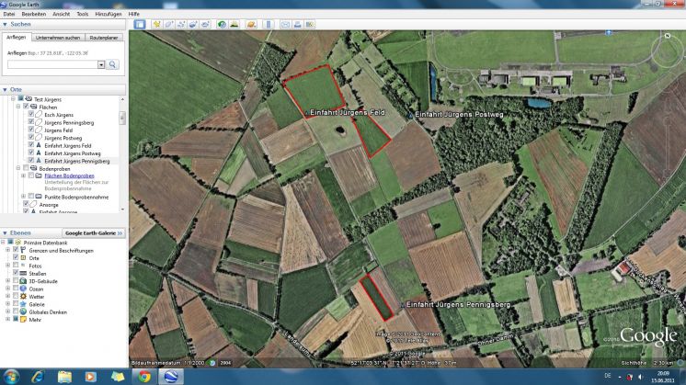Viewport: 686px width, 385px height.
Task: Click the add path tool icon
Action: [x=180, y=24]
